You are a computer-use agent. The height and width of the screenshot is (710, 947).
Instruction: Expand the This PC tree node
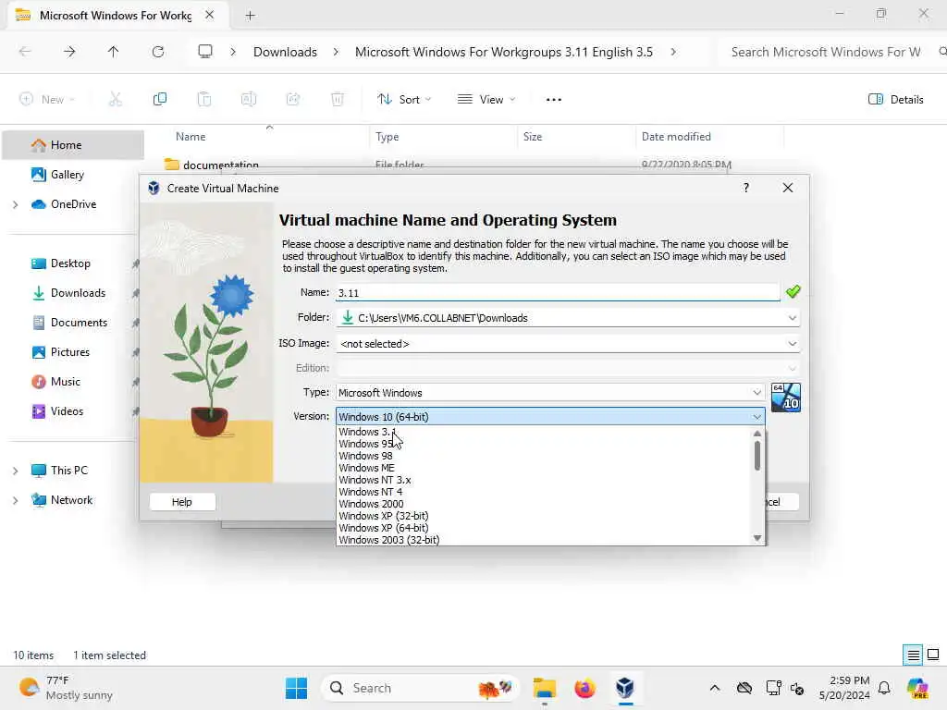15,471
